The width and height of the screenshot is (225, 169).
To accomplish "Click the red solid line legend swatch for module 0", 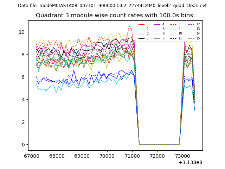I will pos(141,24).
